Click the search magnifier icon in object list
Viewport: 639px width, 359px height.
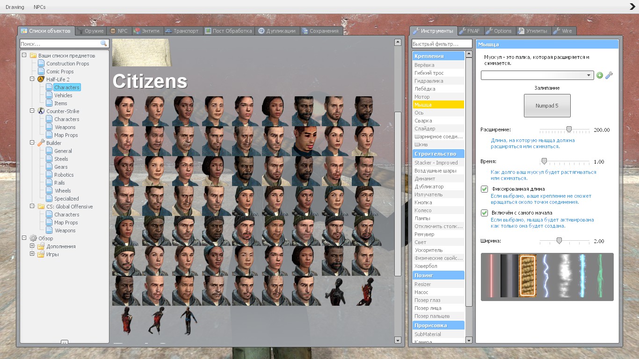(103, 43)
